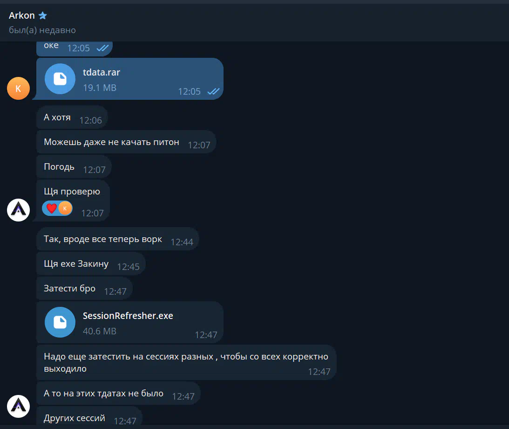The height and width of the screenshot is (429, 509).
Task: Select the 'Можешь даже не качать питон' message
Action: (126, 142)
